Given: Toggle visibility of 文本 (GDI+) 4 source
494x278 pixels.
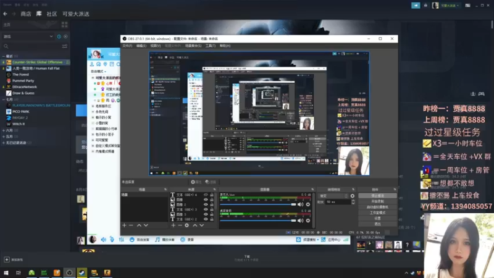Looking at the screenshot, I should tap(206, 195).
